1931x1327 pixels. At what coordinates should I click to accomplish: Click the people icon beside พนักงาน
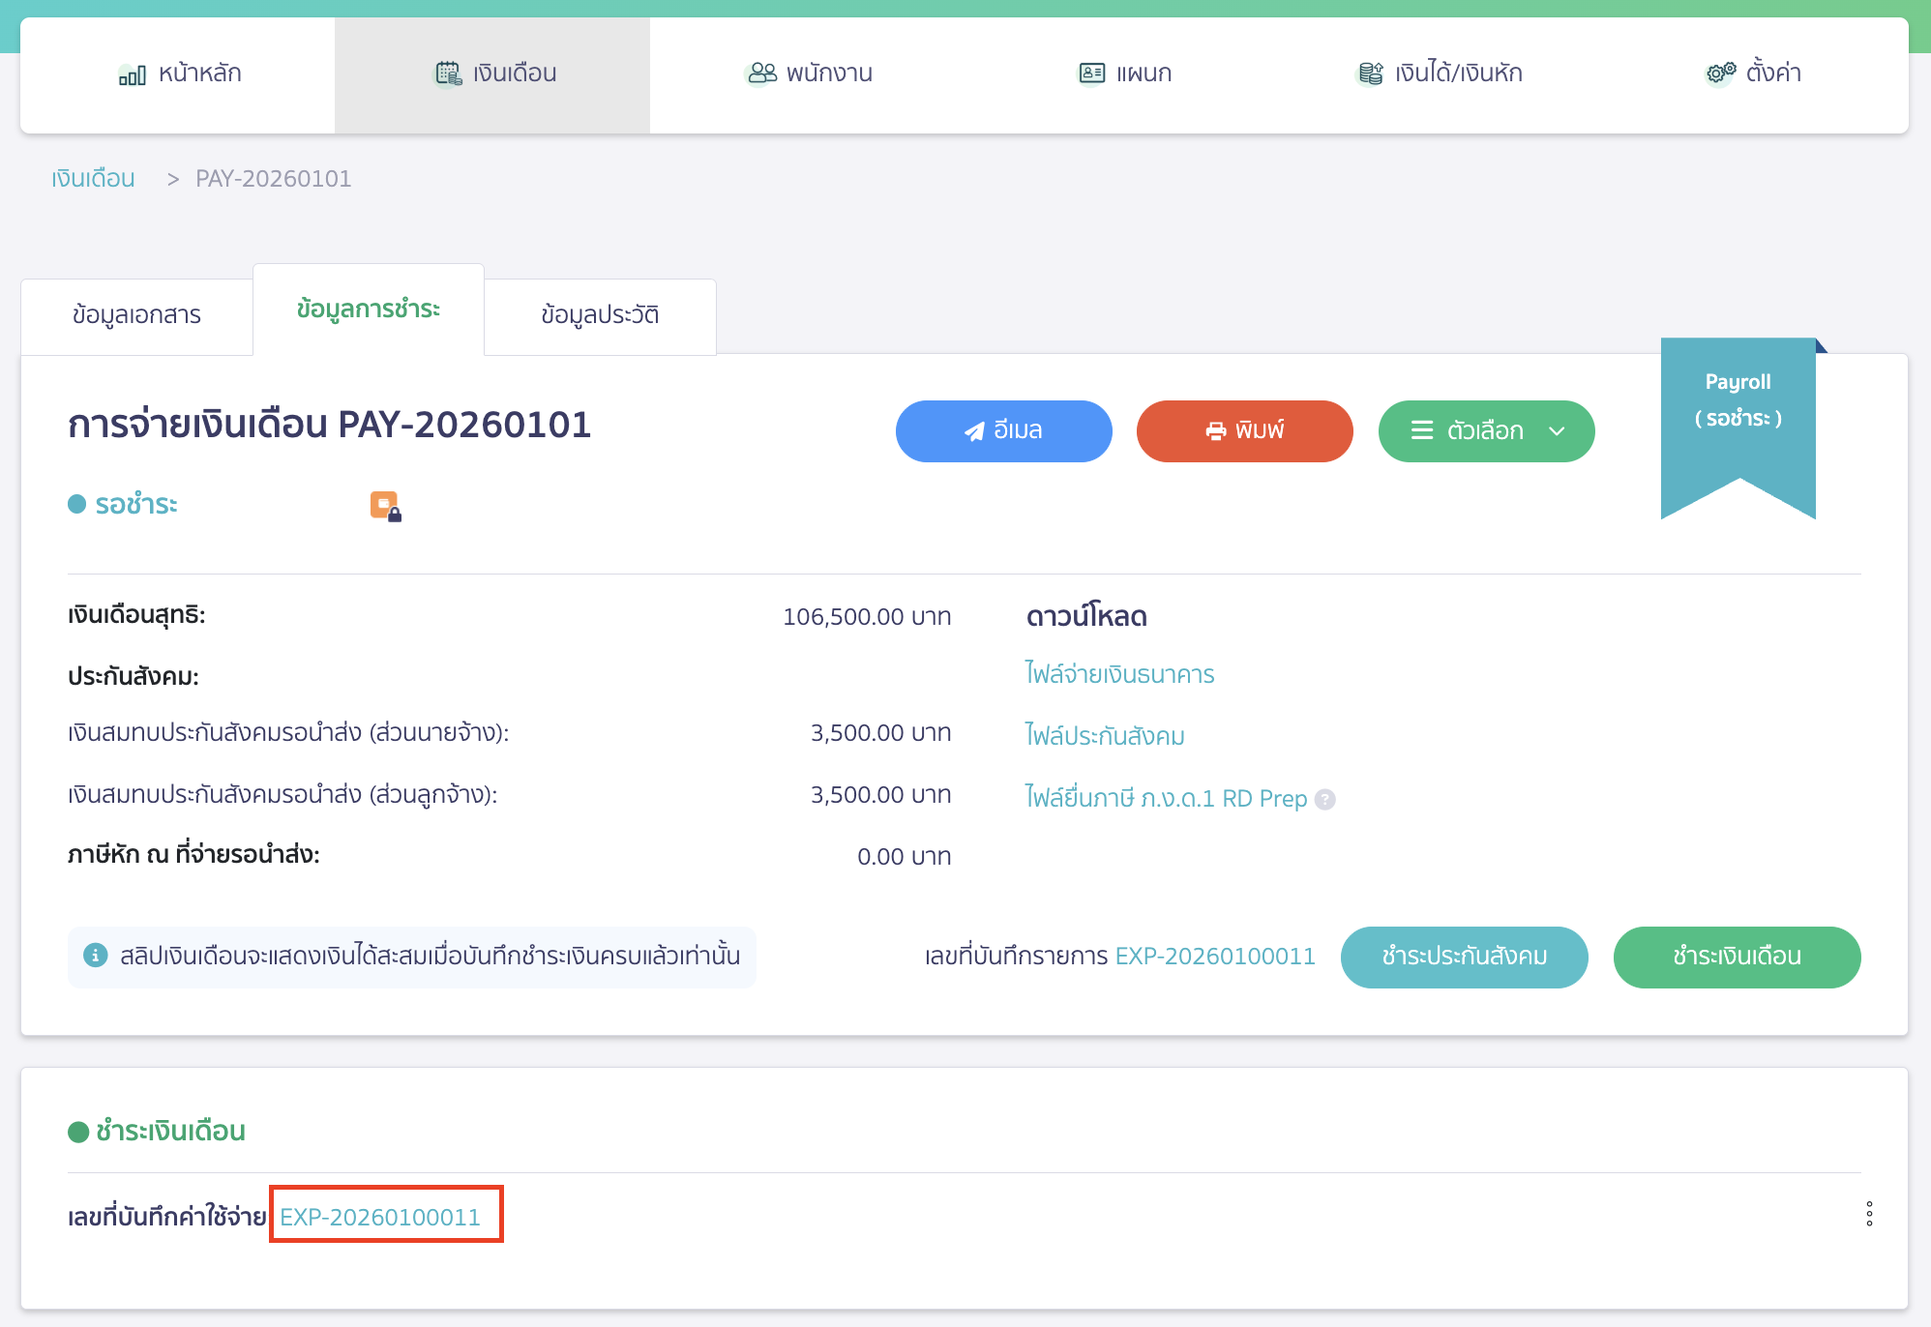click(762, 74)
